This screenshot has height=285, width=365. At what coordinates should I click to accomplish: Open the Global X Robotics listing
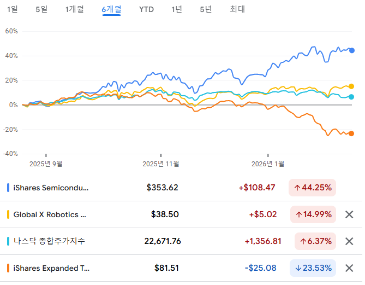pyautogui.click(x=50, y=214)
